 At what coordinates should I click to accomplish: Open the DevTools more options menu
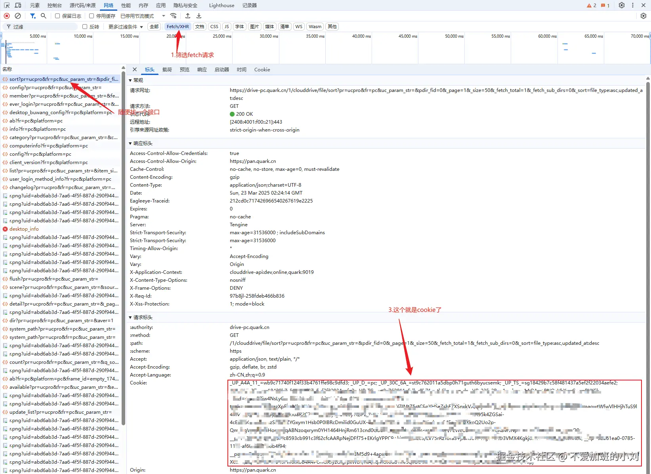[x=633, y=5]
